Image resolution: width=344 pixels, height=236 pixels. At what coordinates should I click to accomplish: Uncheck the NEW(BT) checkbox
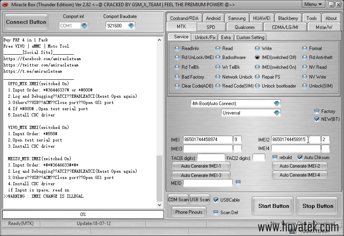pos(317,119)
